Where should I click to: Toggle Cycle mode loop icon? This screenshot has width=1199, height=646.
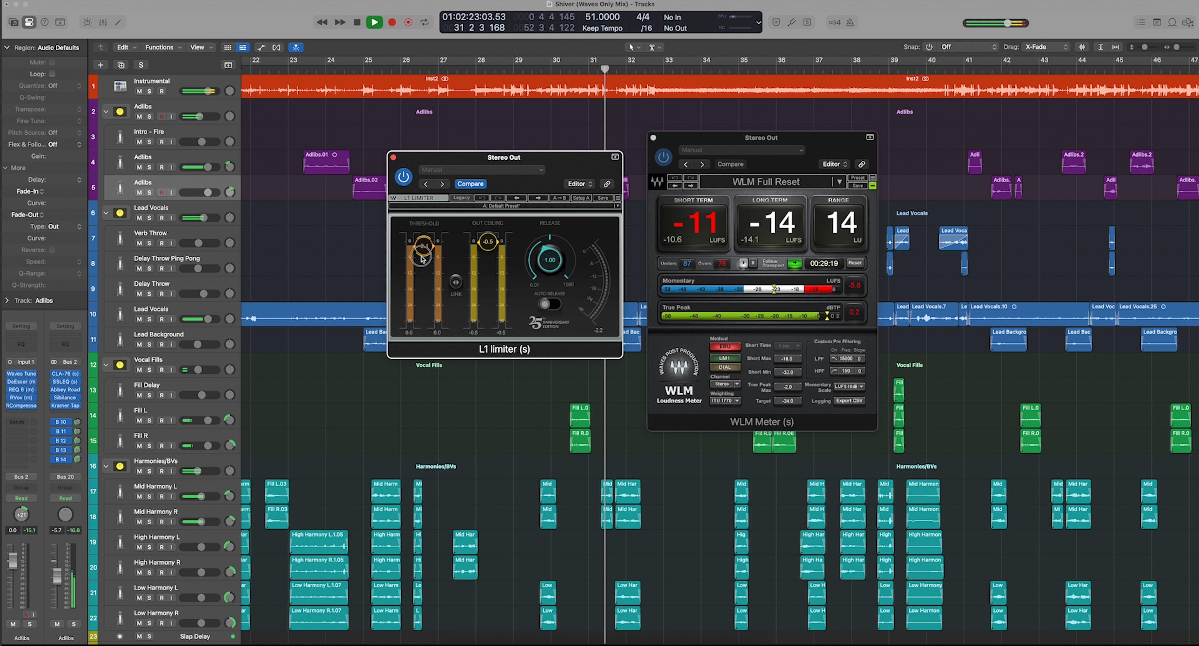point(424,22)
